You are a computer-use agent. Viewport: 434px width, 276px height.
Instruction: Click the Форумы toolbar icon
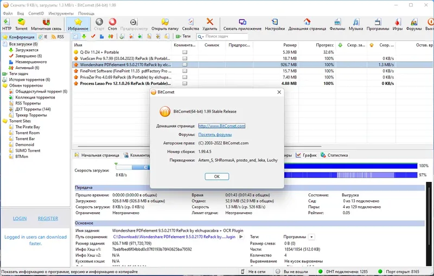(414, 22)
